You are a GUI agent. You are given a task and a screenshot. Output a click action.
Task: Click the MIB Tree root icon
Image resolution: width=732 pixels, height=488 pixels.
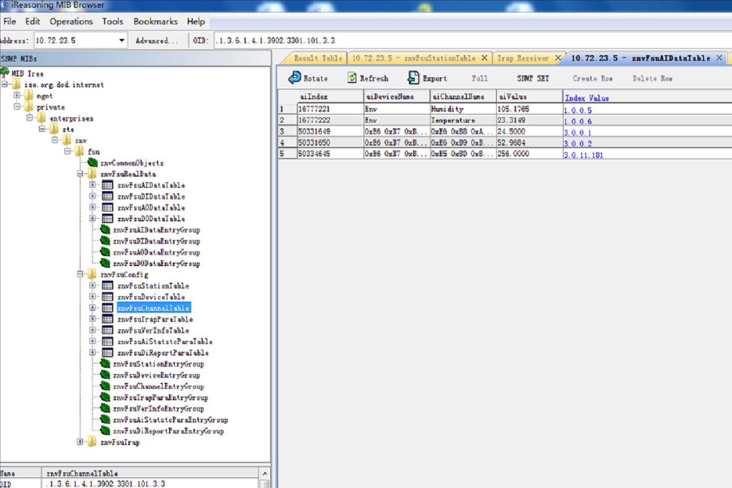pos(5,73)
